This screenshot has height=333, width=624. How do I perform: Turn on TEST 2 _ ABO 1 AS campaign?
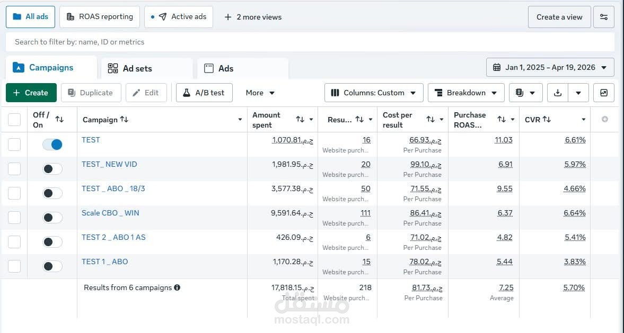tap(52, 241)
